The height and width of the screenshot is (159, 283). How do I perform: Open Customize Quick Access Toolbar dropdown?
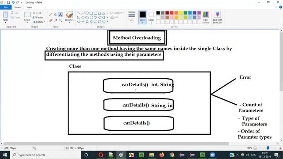coord(21,3)
